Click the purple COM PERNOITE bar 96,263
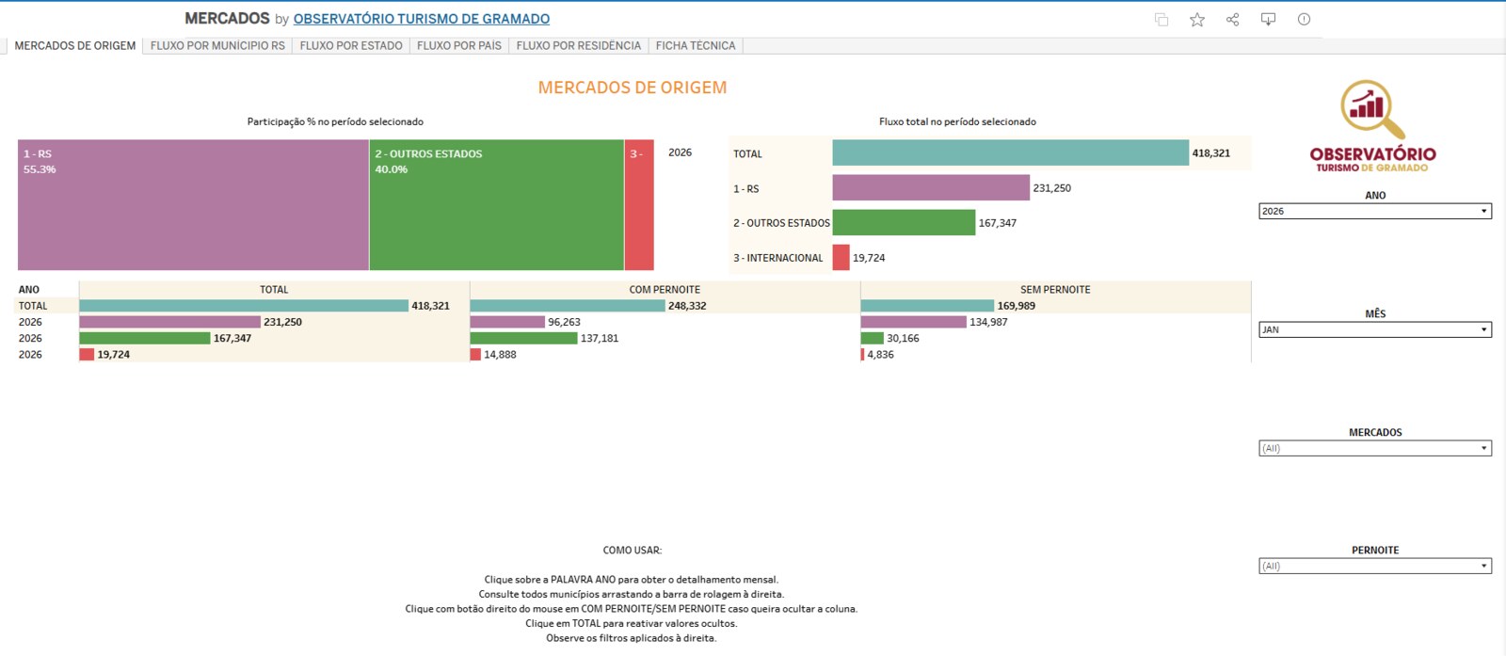Viewport: 1506px width, 656px height. coord(507,322)
